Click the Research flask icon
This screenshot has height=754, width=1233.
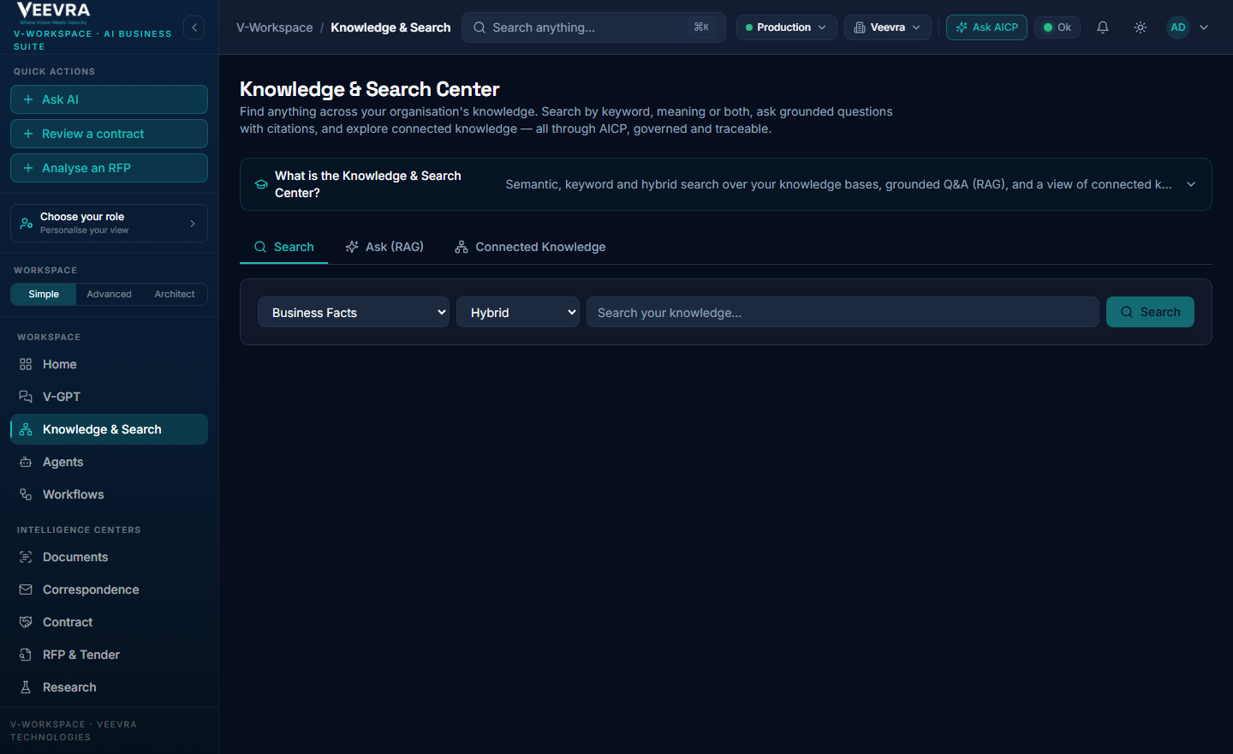26,687
